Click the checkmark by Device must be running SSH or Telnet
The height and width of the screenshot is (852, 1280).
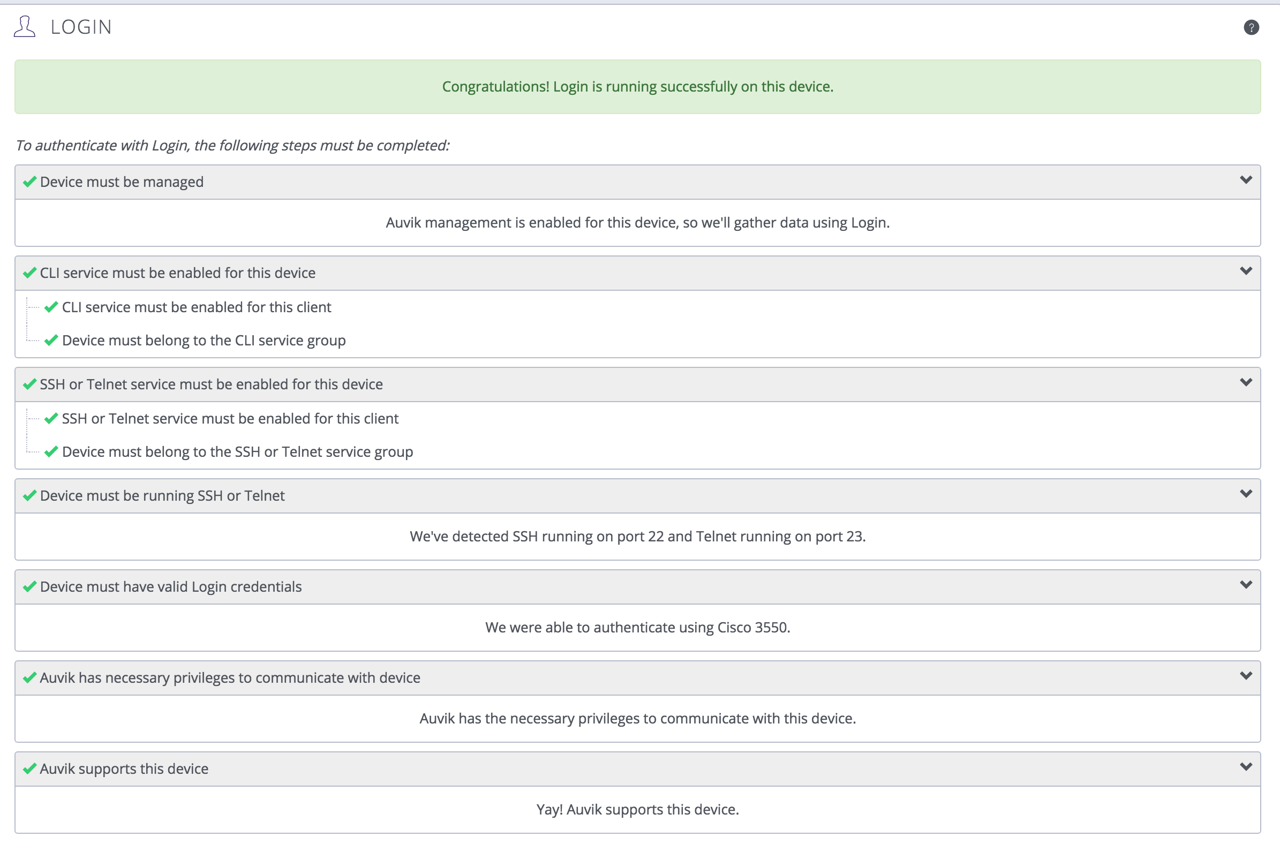pos(30,495)
